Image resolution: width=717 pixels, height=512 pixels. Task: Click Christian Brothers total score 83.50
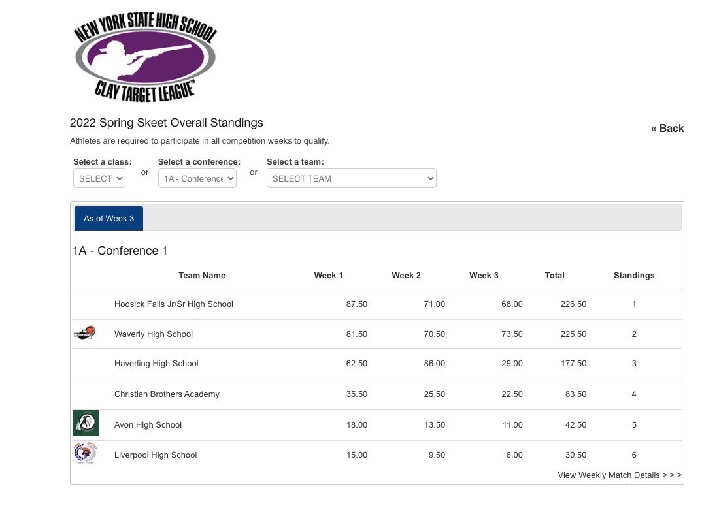coord(576,394)
